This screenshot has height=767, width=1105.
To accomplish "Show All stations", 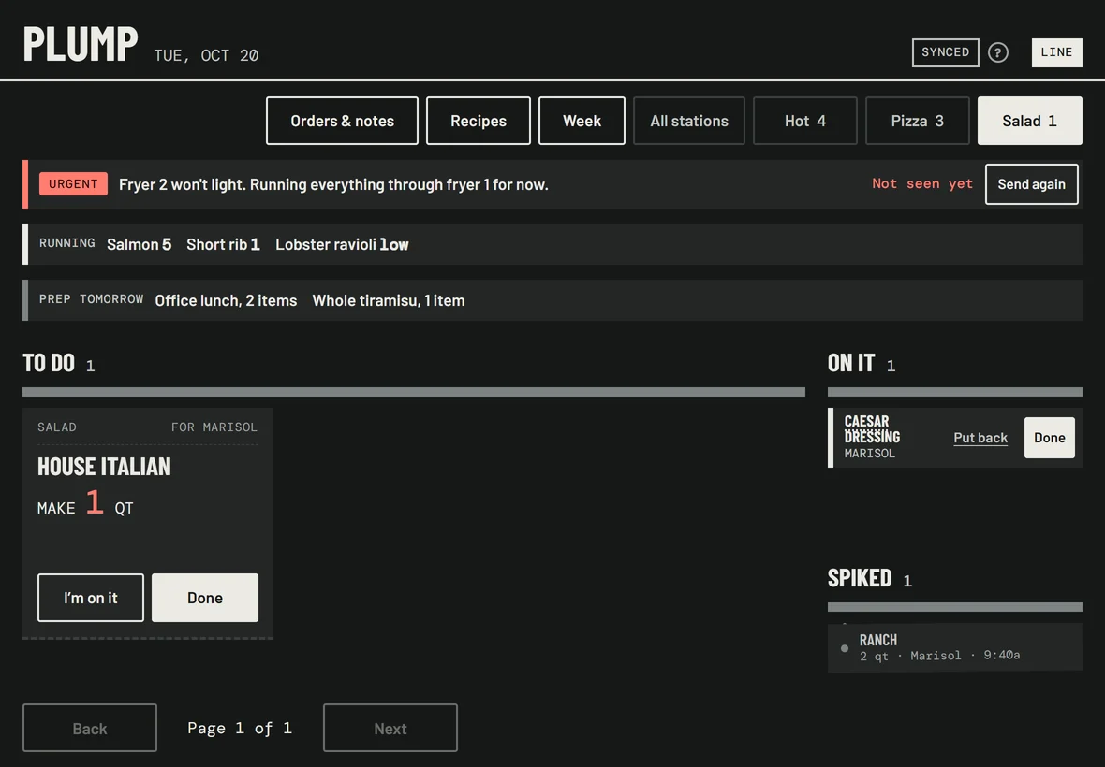I will click(688, 121).
